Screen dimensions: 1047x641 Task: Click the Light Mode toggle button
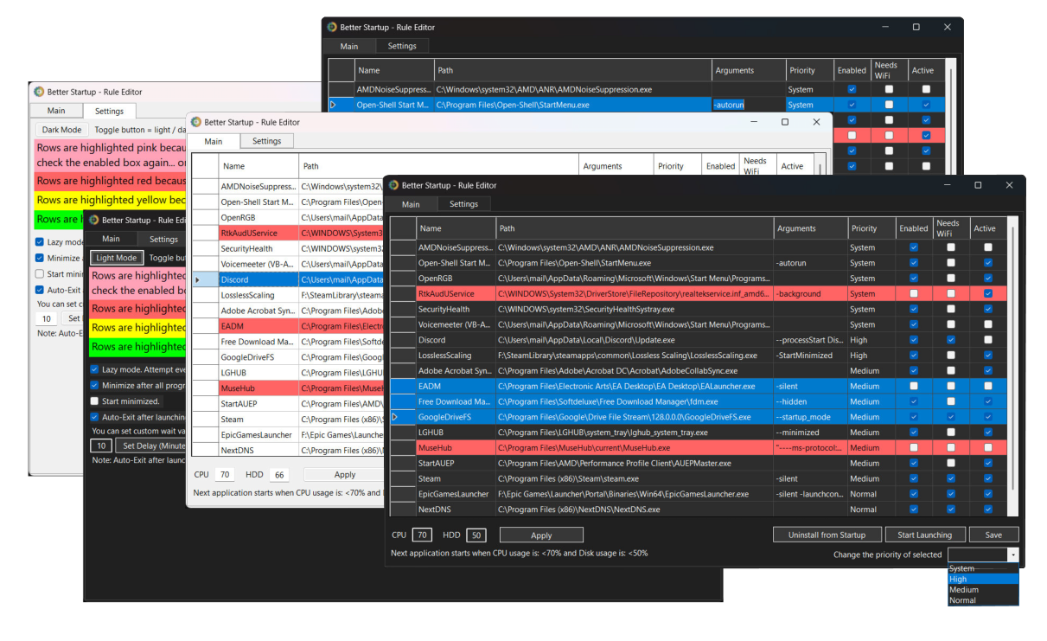tap(116, 258)
